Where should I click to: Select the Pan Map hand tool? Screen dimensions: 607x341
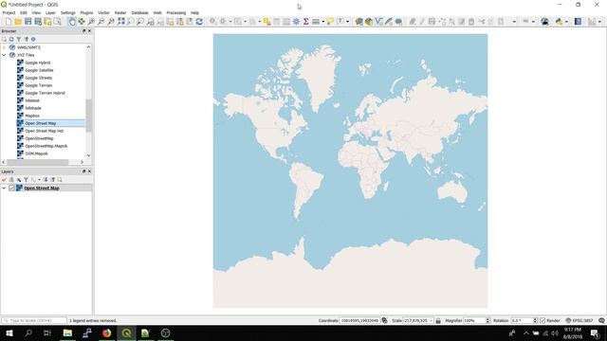72,22
